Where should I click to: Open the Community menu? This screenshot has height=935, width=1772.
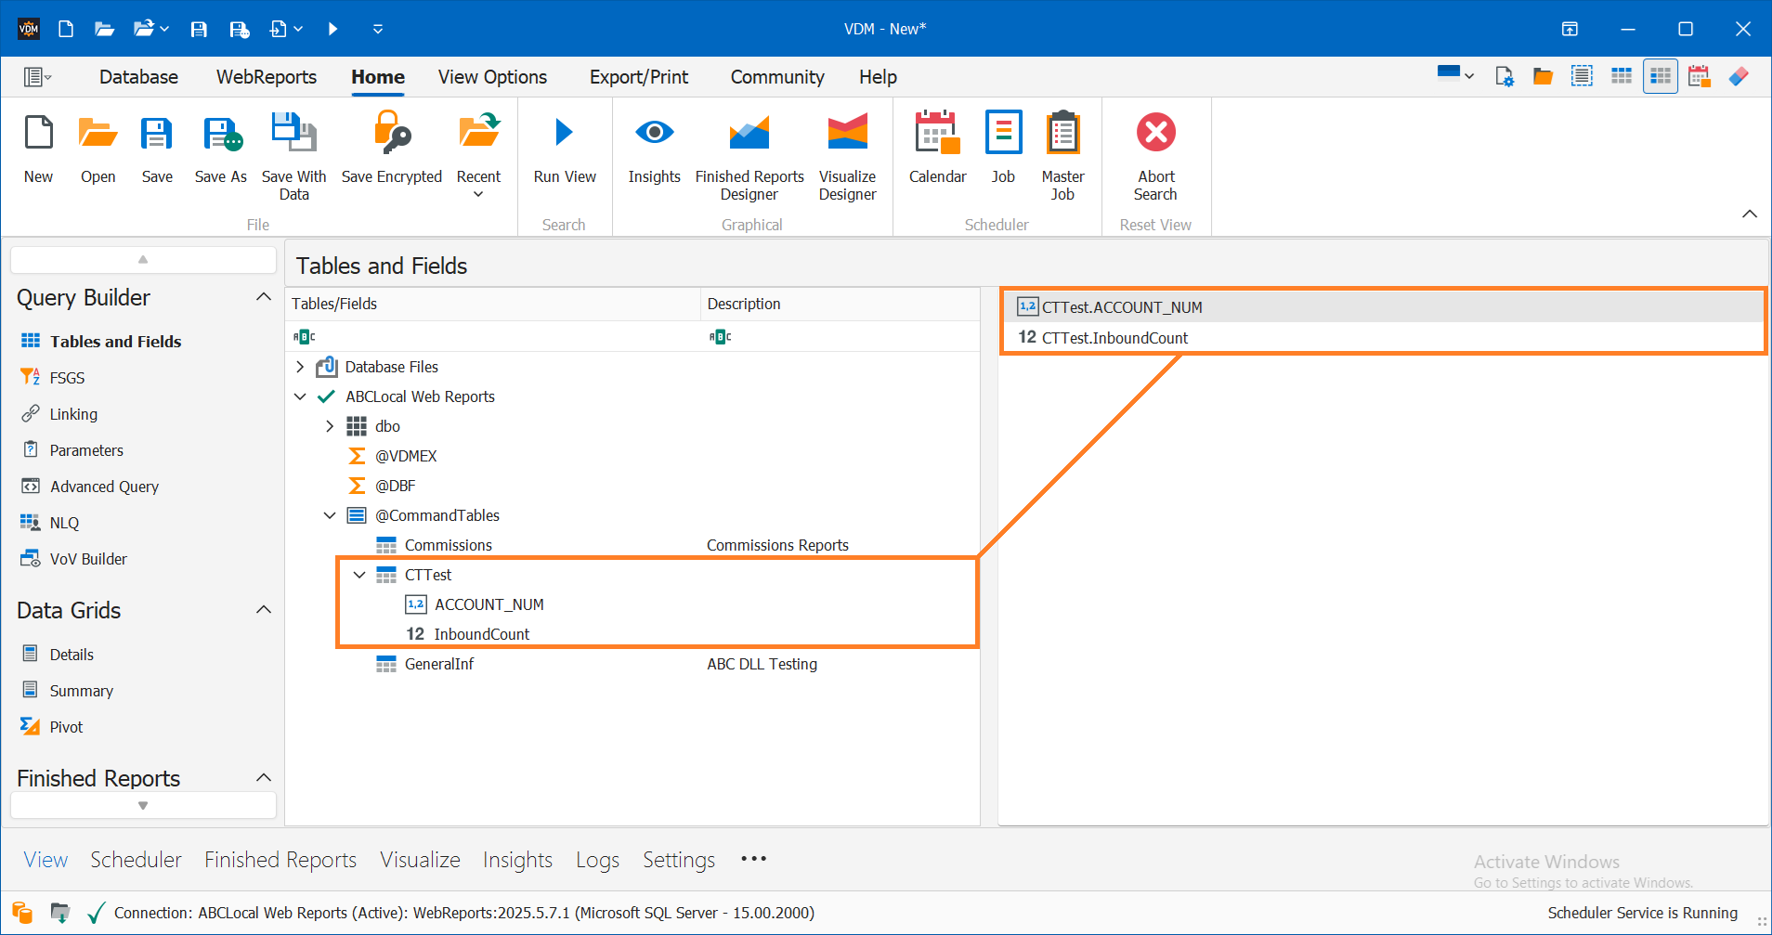point(776,77)
